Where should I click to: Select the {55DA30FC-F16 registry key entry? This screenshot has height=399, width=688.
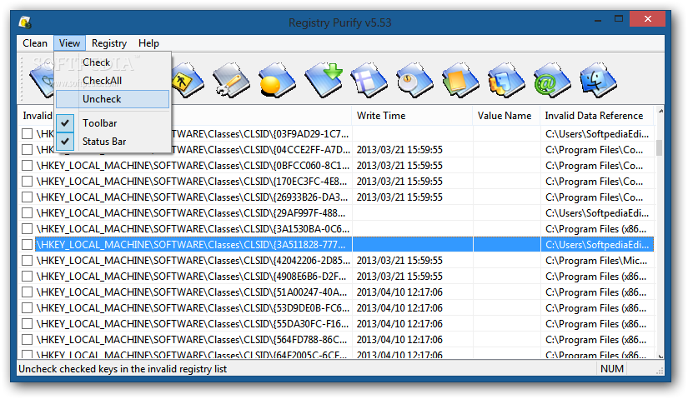point(193,323)
